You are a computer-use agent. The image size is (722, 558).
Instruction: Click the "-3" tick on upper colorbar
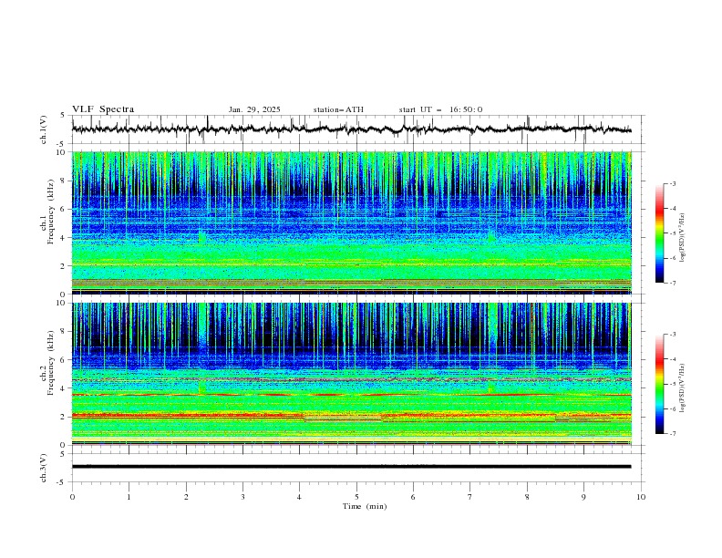673,183
